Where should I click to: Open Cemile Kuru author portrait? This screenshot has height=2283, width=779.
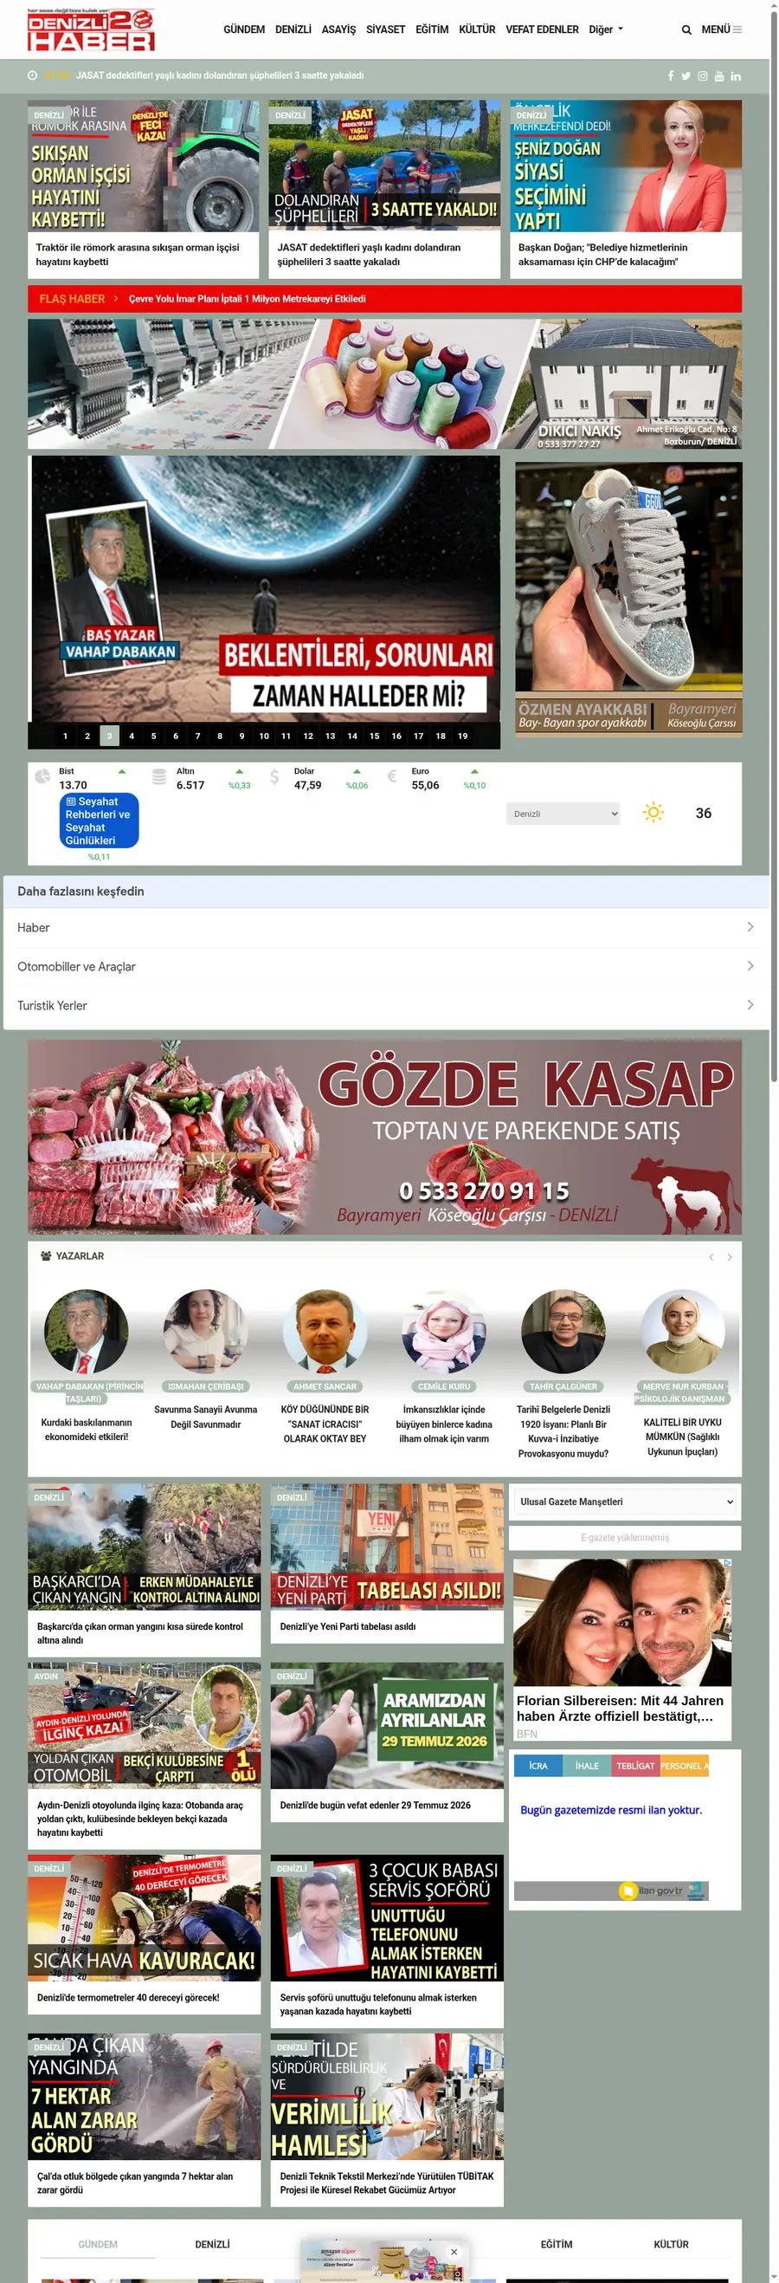(443, 1331)
